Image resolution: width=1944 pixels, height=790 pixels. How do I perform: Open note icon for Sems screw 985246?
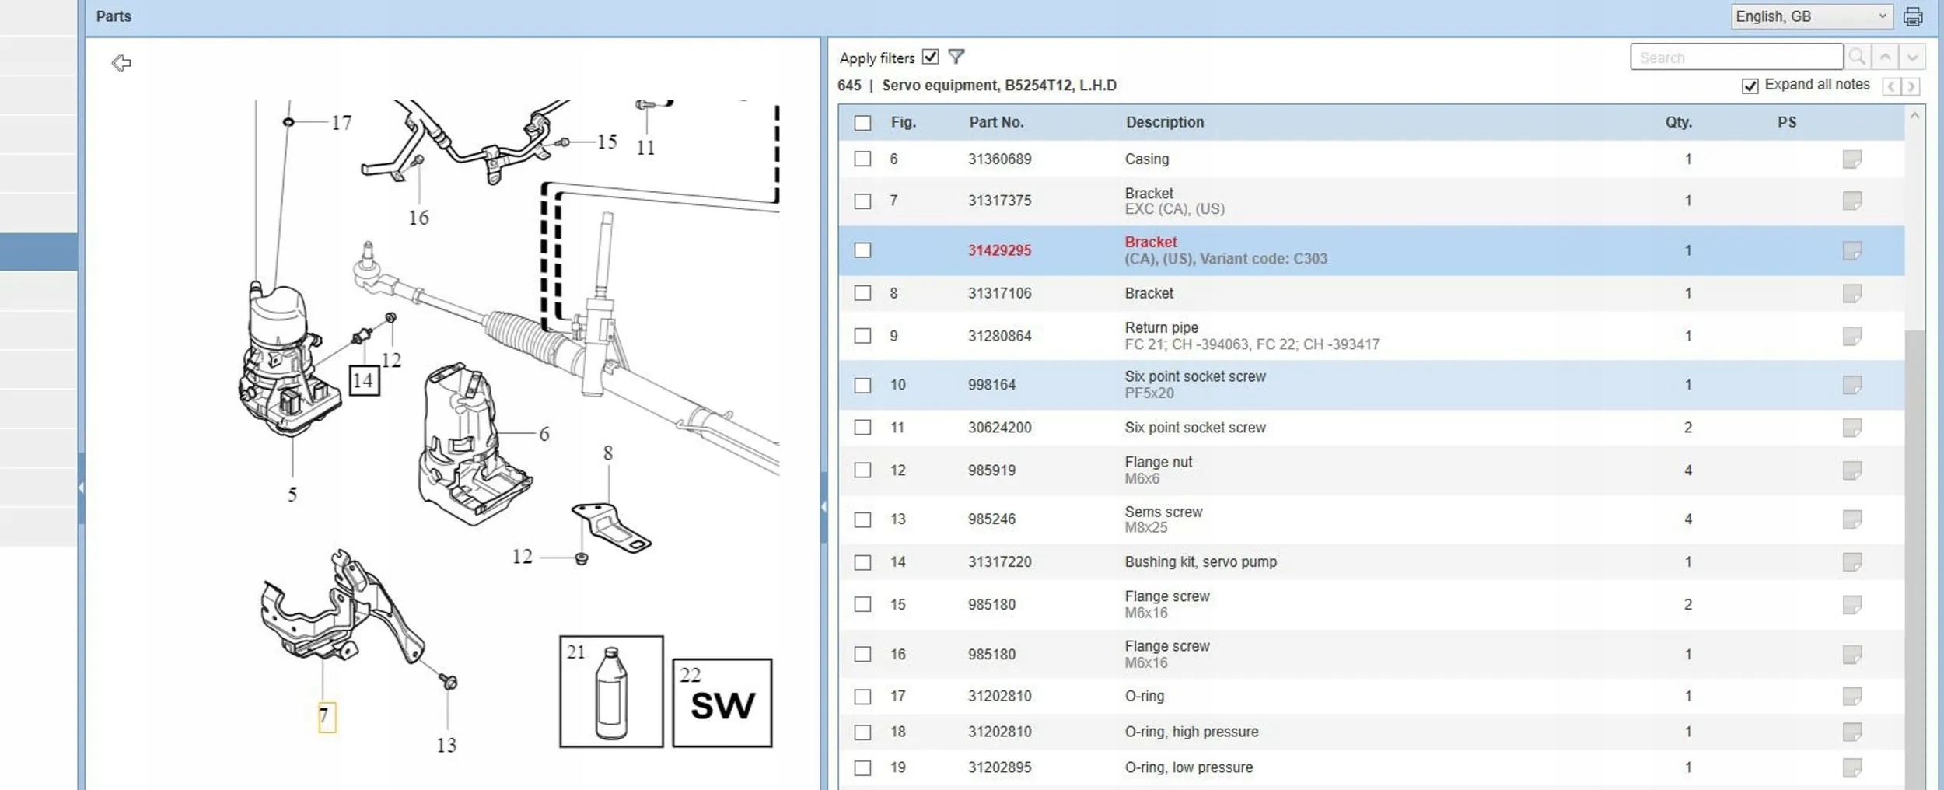coord(1852,519)
